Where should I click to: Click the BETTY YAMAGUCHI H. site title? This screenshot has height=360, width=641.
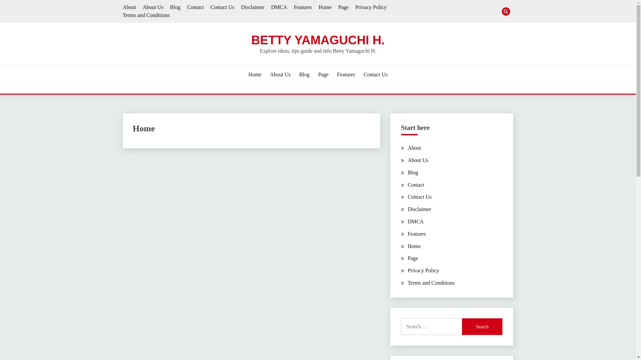(318, 40)
